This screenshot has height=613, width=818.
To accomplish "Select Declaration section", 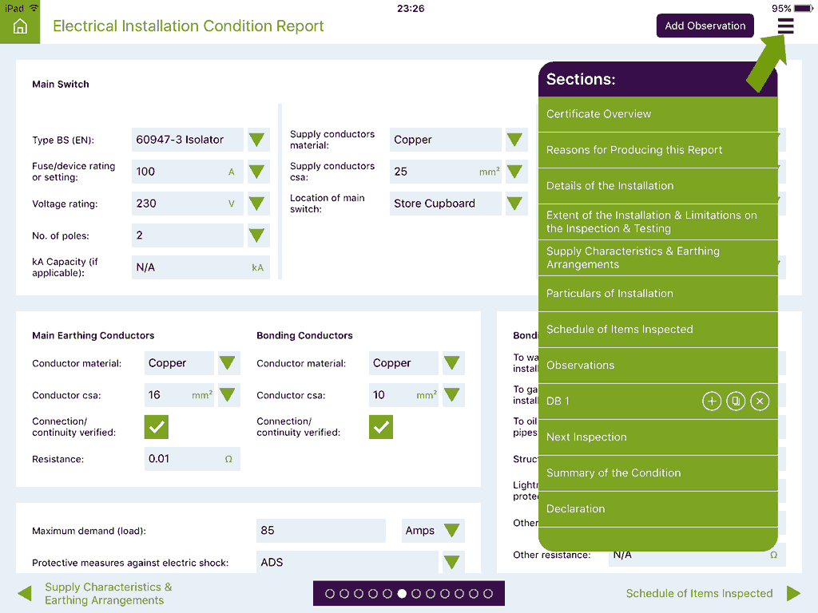I will click(x=658, y=509).
